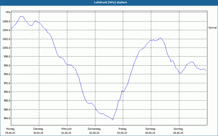Screen dimensions: 218x136
Task: Click the 986,0 y-axis value
Action: (x=7, y=109)
